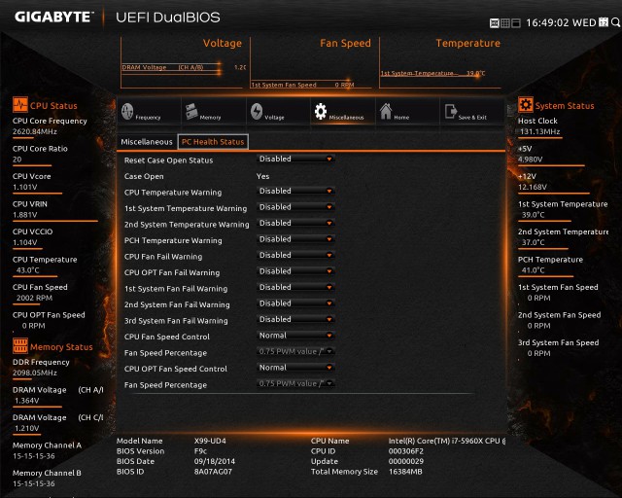
Task: Open the Voltage menu label
Action: tap(274, 118)
